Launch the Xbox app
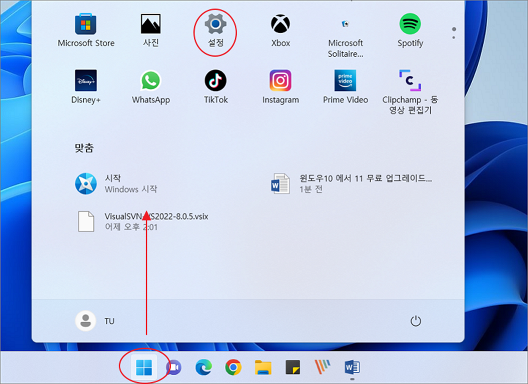This screenshot has height=384, width=528. (x=280, y=30)
